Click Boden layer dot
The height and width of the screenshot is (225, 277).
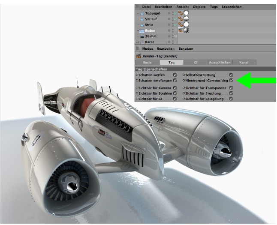tap(169, 30)
